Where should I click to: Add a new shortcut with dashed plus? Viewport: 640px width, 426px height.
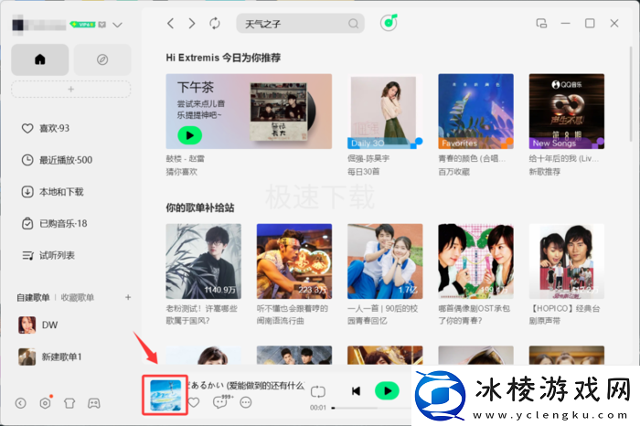71,89
